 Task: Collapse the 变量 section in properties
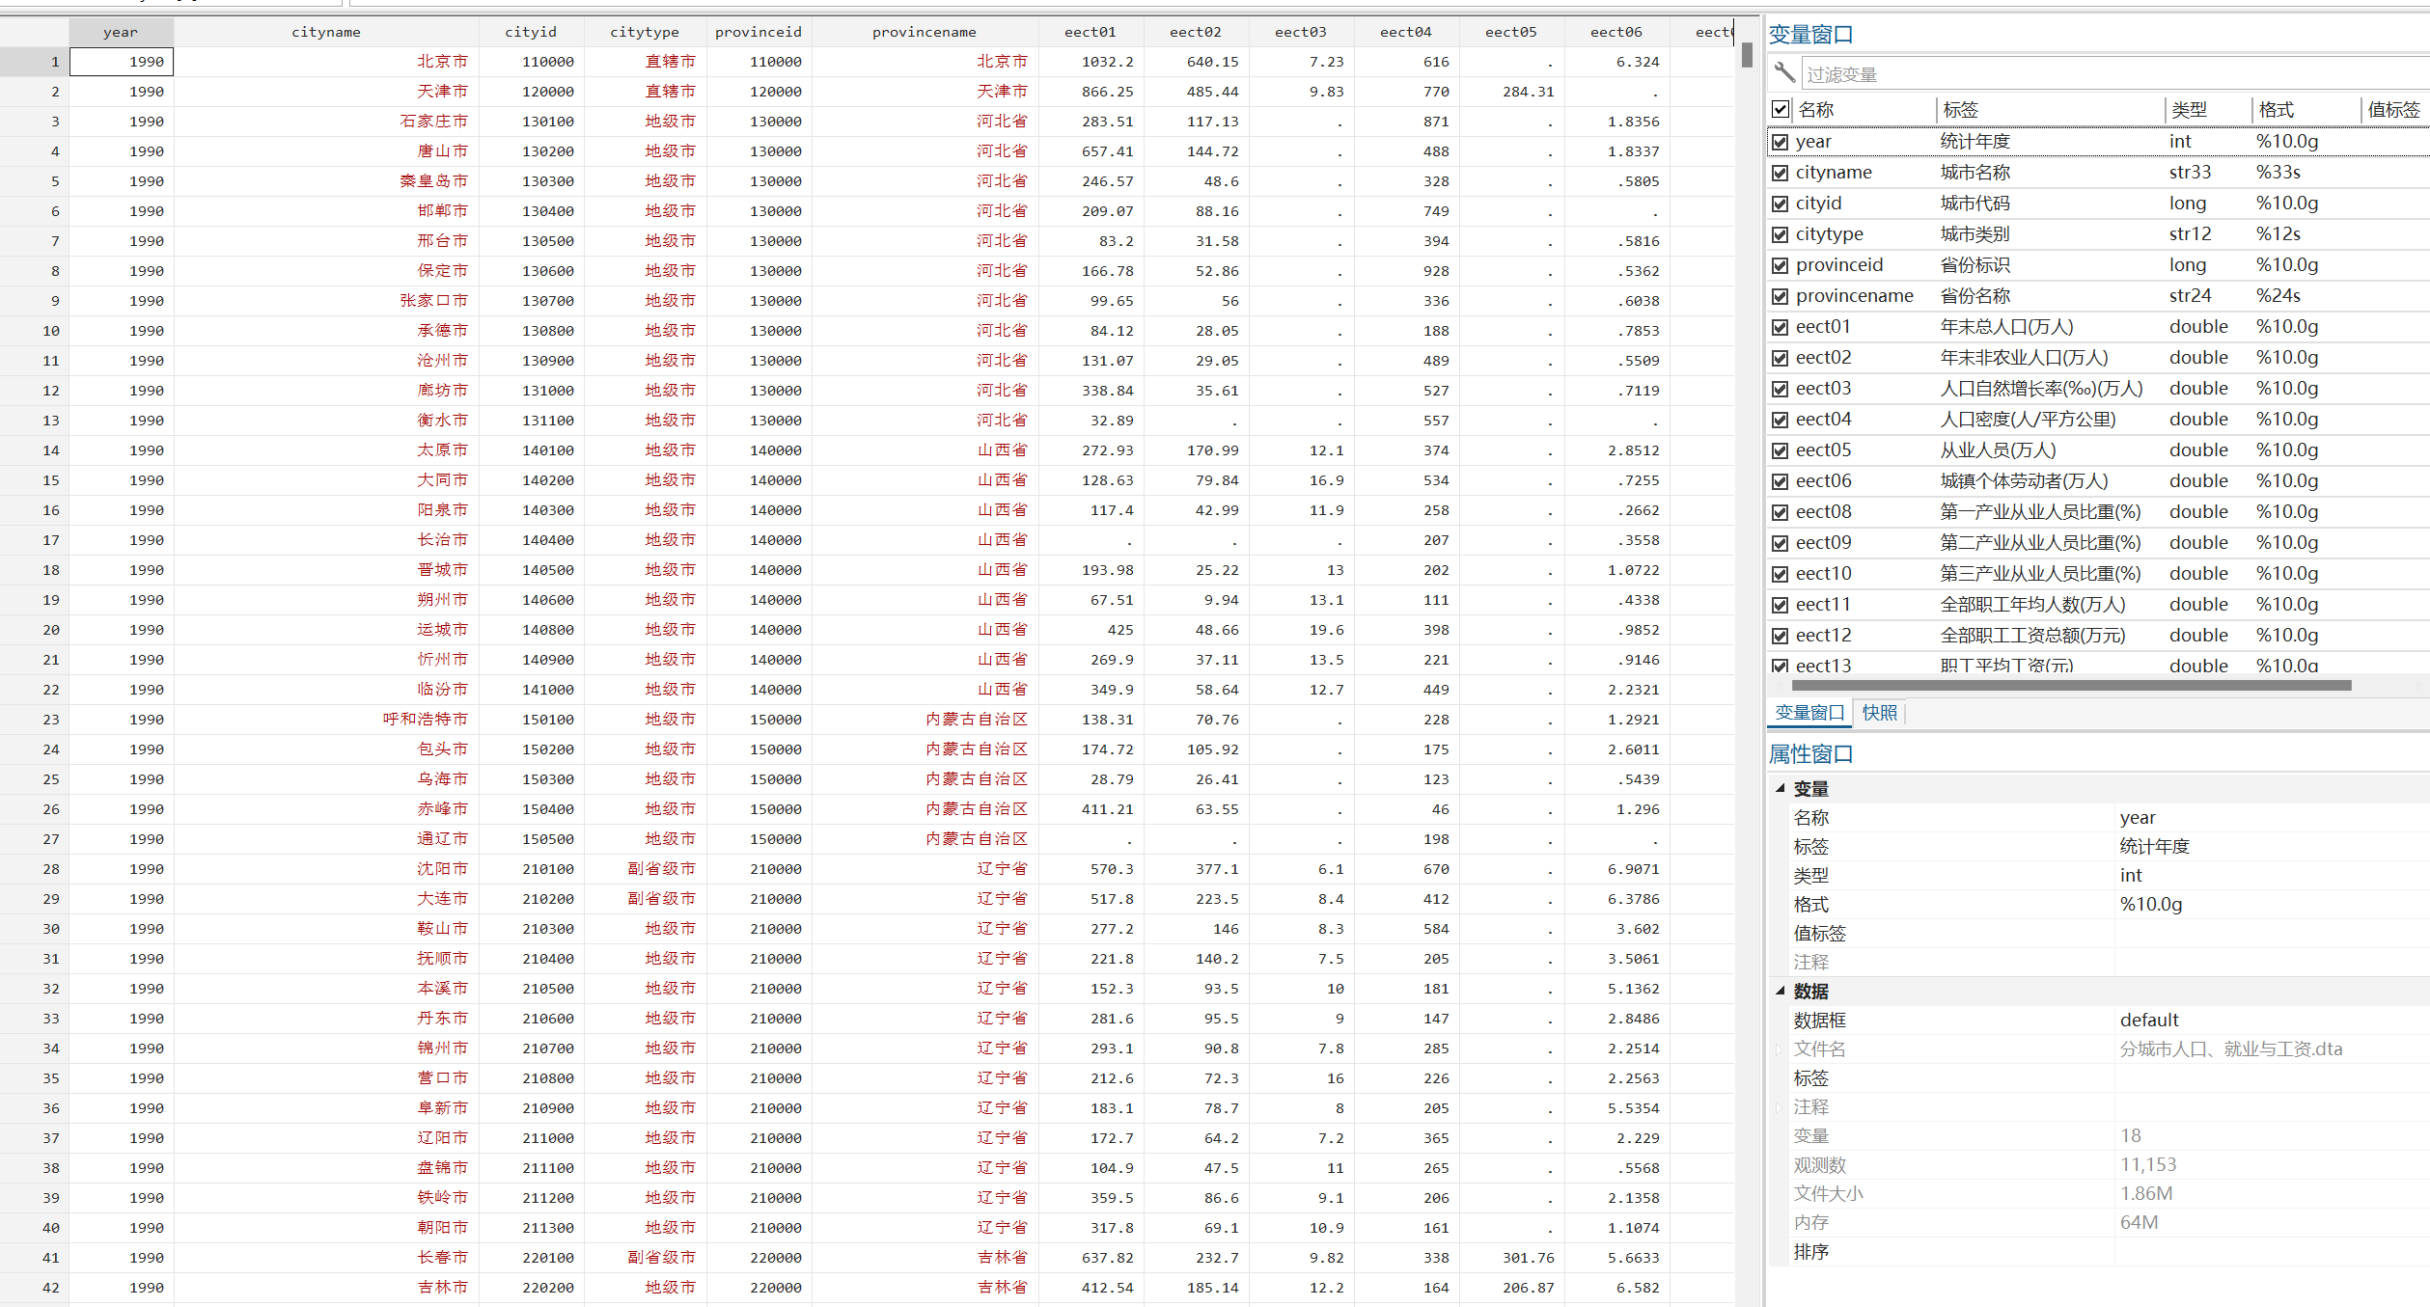coord(1781,788)
